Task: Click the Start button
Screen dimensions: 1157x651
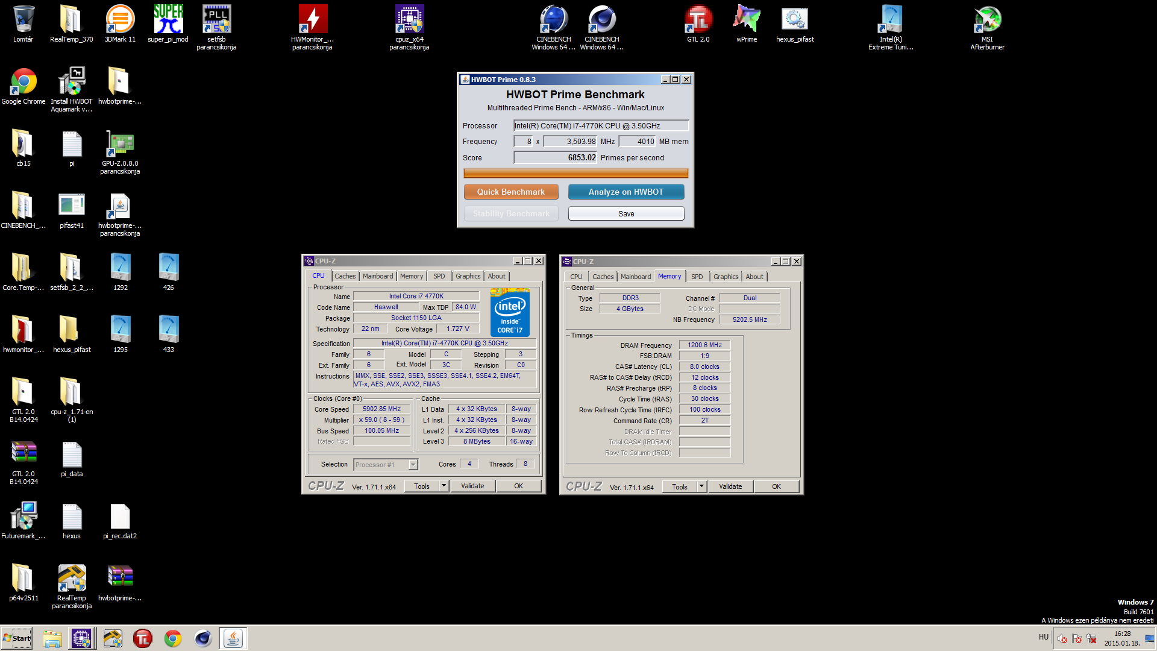Action: [17, 638]
